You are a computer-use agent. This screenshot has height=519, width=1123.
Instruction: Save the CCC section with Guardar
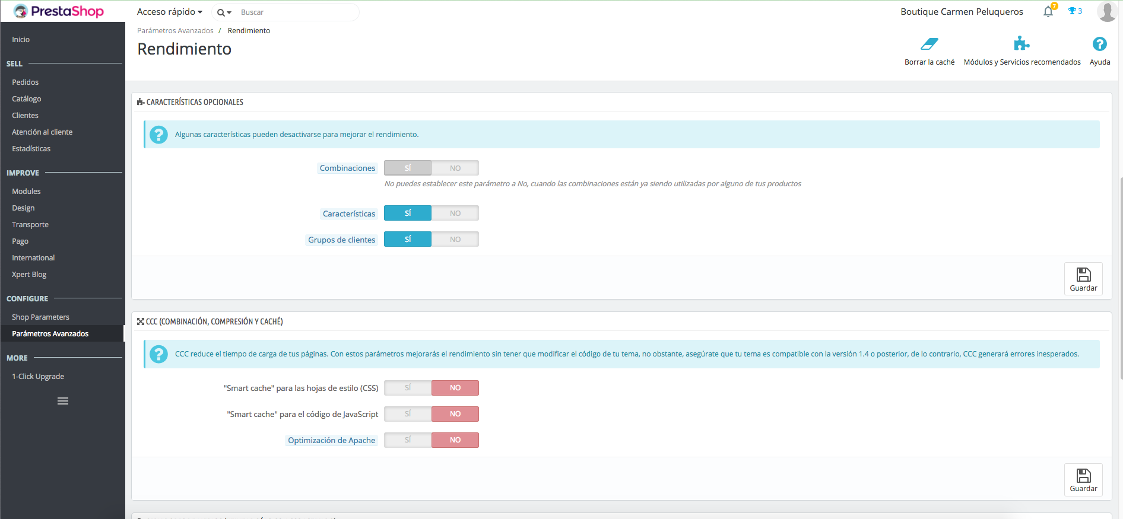click(x=1083, y=479)
